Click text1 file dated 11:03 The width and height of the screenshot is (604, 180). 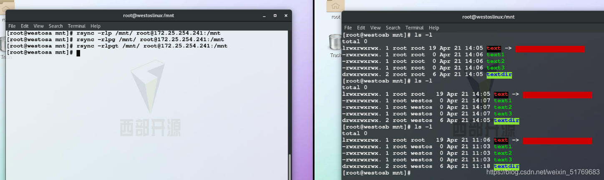503,147
